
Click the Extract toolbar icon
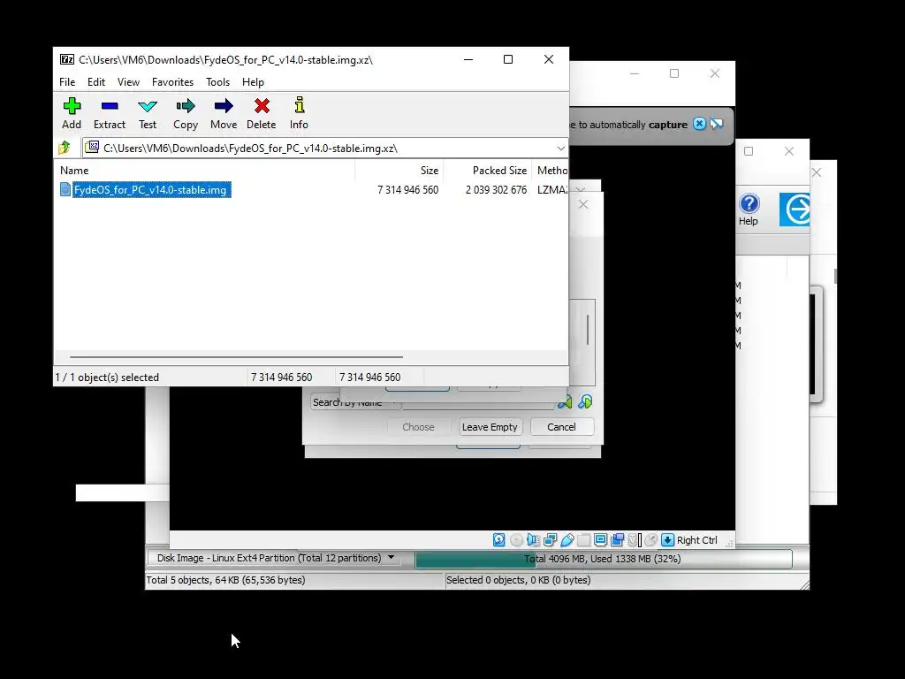click(x=109, y=113)
